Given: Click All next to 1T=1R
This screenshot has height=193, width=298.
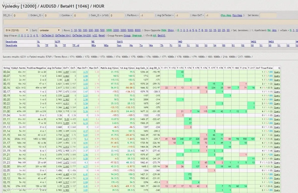Looking at the screenshot, I should point(154,36).
